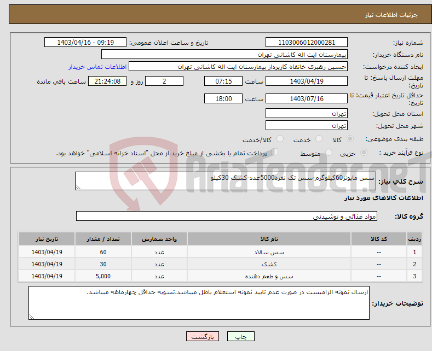Viewport: 432px width, 351px height.
Task: Click the delivery city field تهران
Action: pyautogui.click(x=307, y=125)
